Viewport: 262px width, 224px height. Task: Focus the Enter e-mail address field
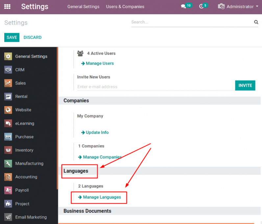coord(155,87)
